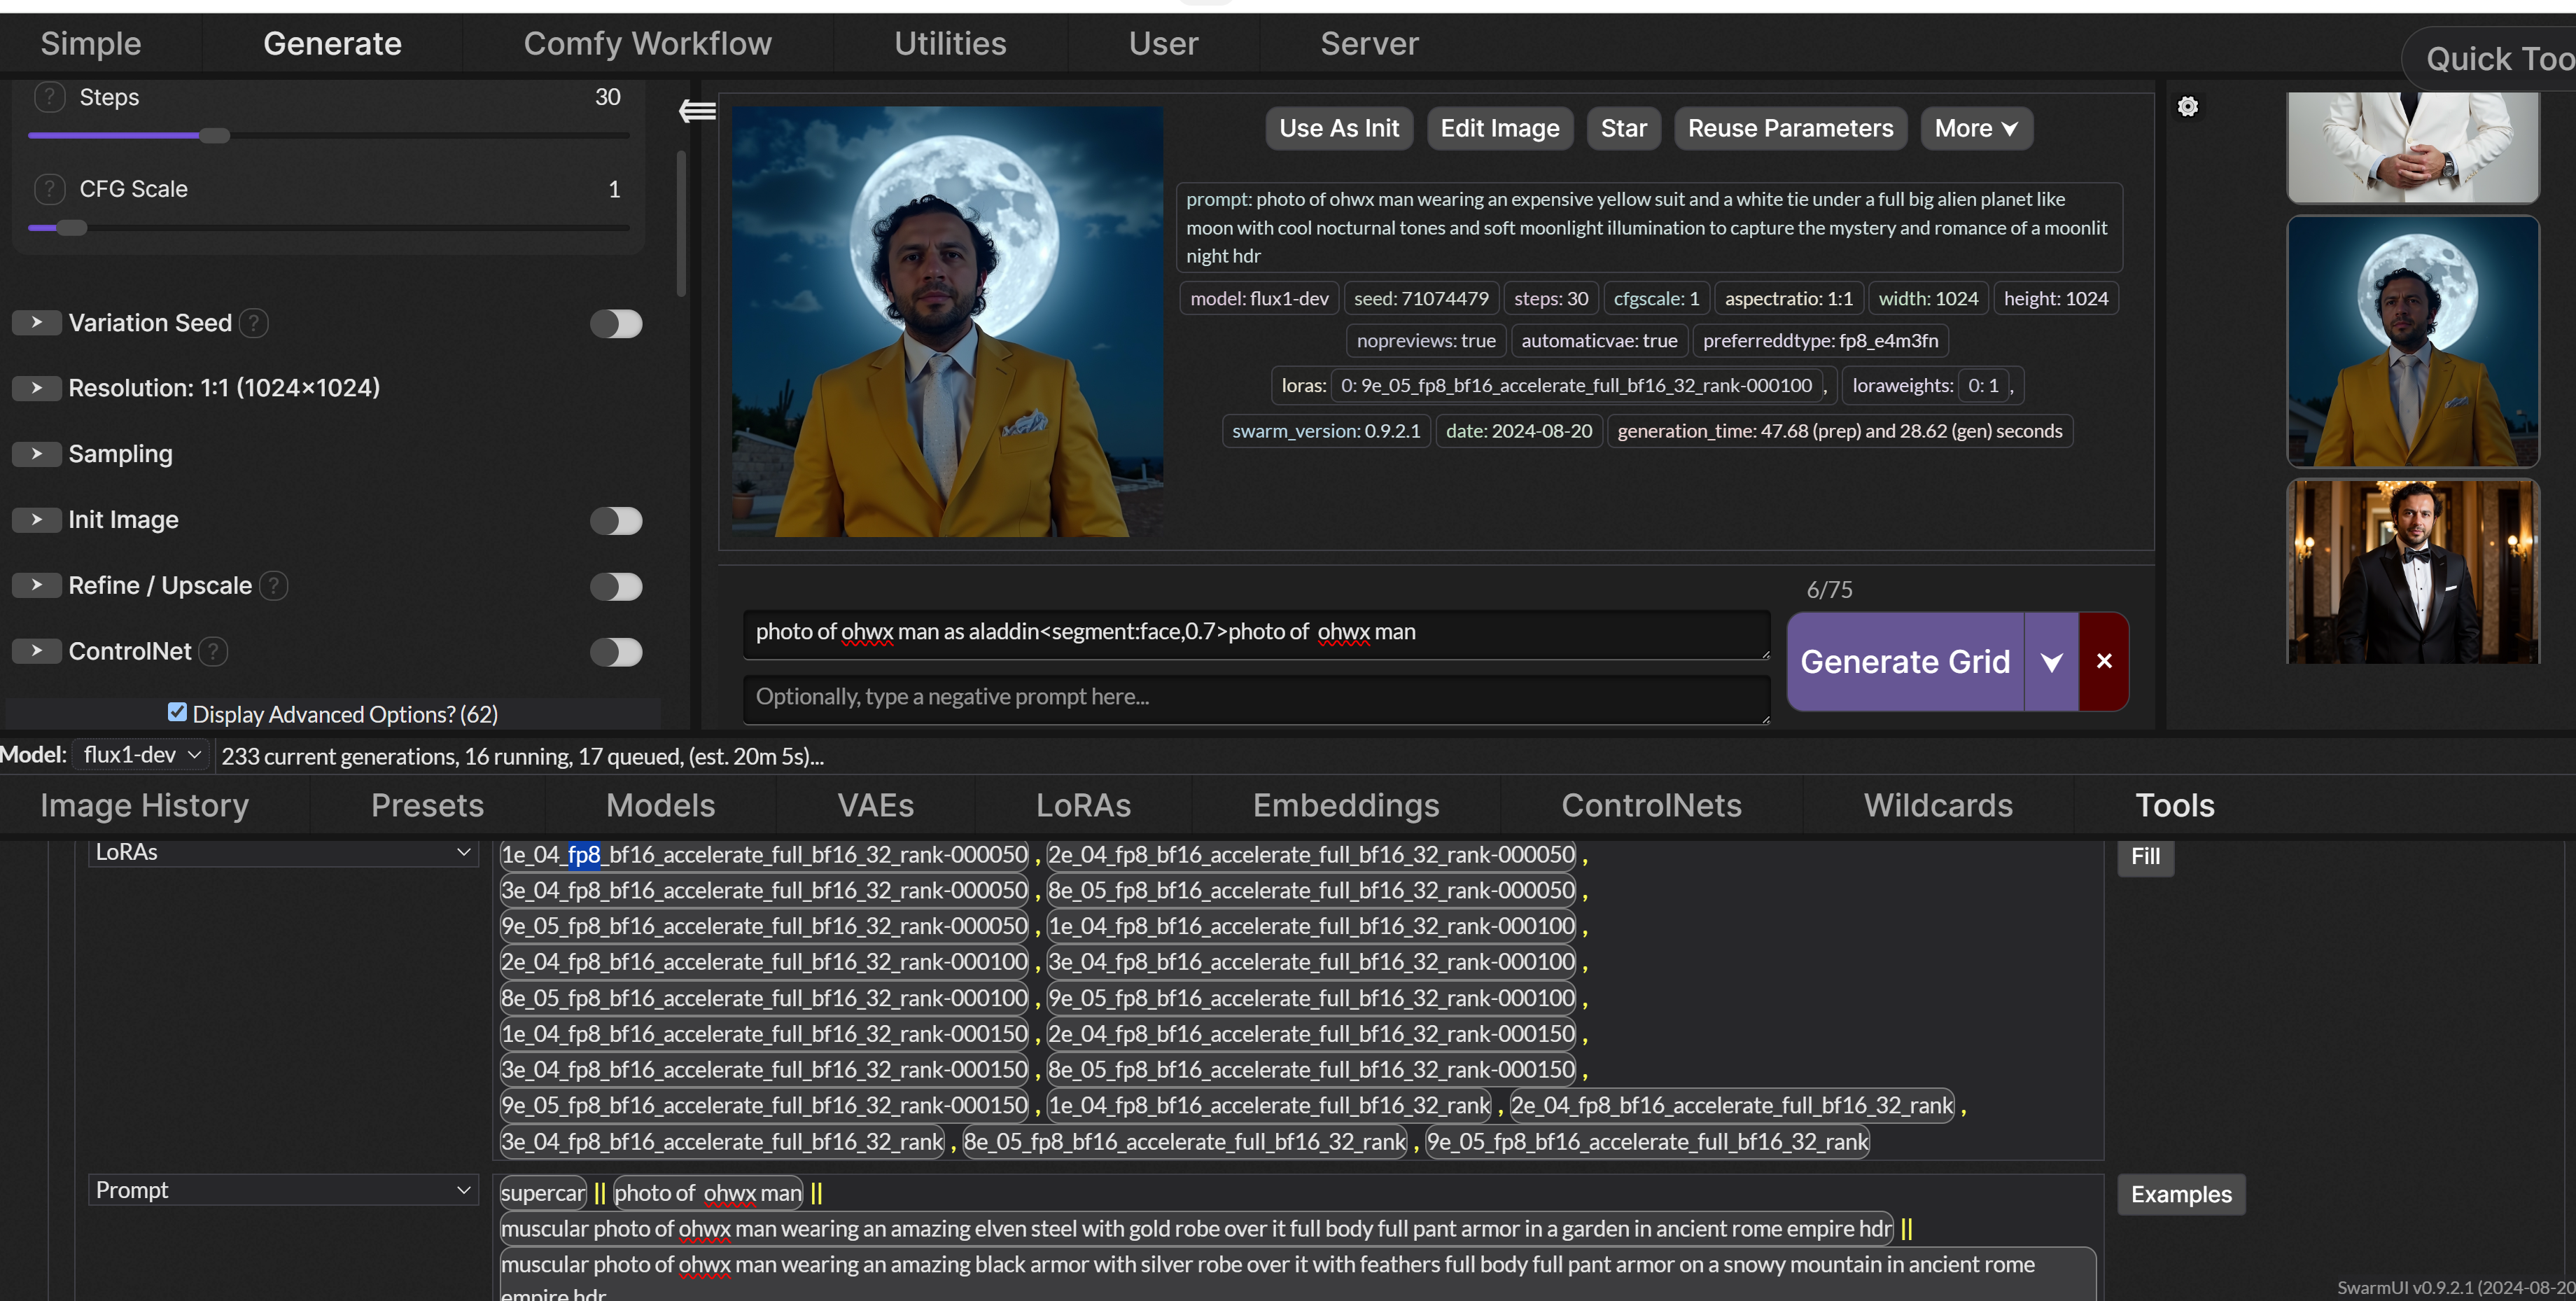Screen dimensions: 2576x1301
Task: Click the Refine / Upscale help icon
Action: pyautogui.click(x=274, y=585)
